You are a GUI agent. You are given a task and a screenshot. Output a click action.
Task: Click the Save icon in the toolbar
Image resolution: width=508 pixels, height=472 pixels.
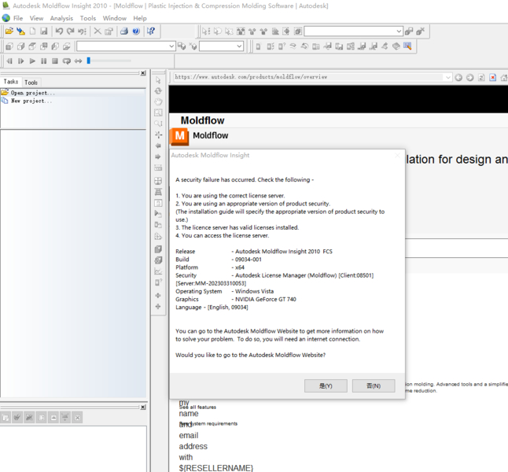[x=44, y=31]
